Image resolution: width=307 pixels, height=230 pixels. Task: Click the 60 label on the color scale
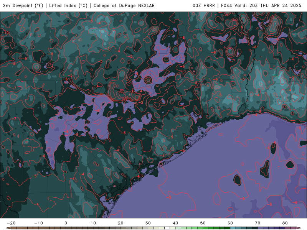(x=230, y=223)
